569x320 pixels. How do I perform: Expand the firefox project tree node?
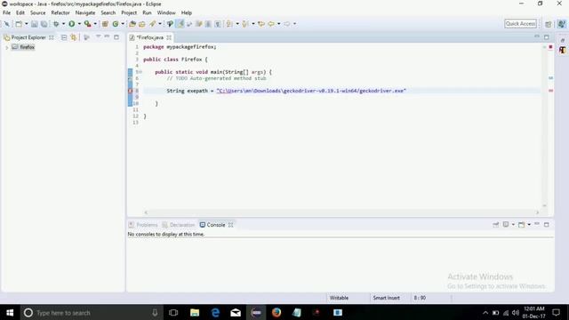pos(6,47)
